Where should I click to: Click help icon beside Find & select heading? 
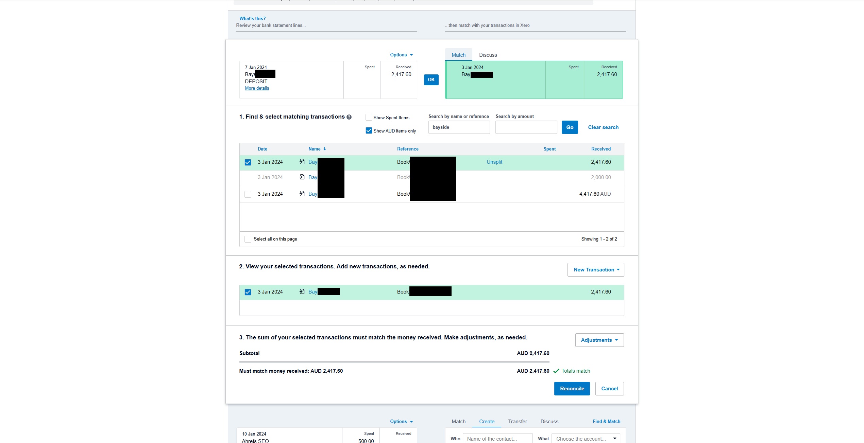point(349,117)
